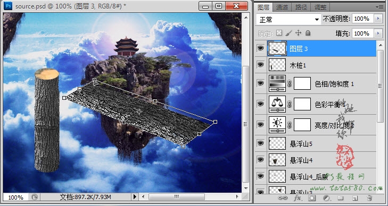Click canvas vertical scrollbar up arrow
Screen dimensions: 388x206
click(x=245, y=18)
